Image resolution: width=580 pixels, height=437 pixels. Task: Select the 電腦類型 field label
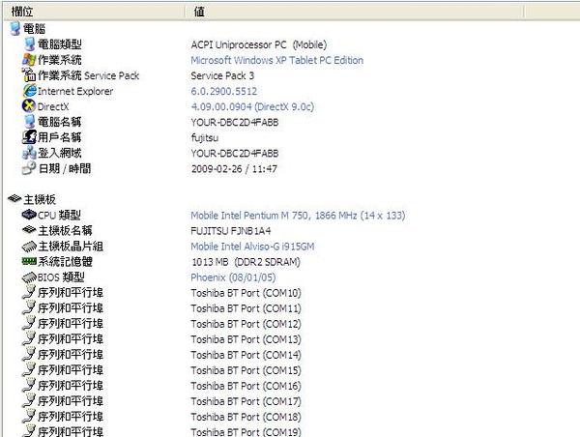coord(60,44)
